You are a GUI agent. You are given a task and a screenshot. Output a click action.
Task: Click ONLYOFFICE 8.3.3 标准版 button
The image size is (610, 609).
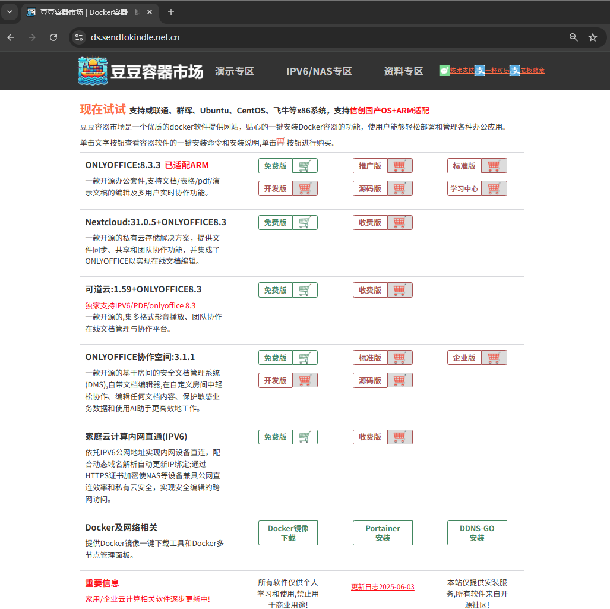click(464, 166)
